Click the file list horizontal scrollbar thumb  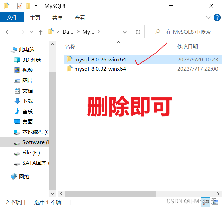point(110,194)
